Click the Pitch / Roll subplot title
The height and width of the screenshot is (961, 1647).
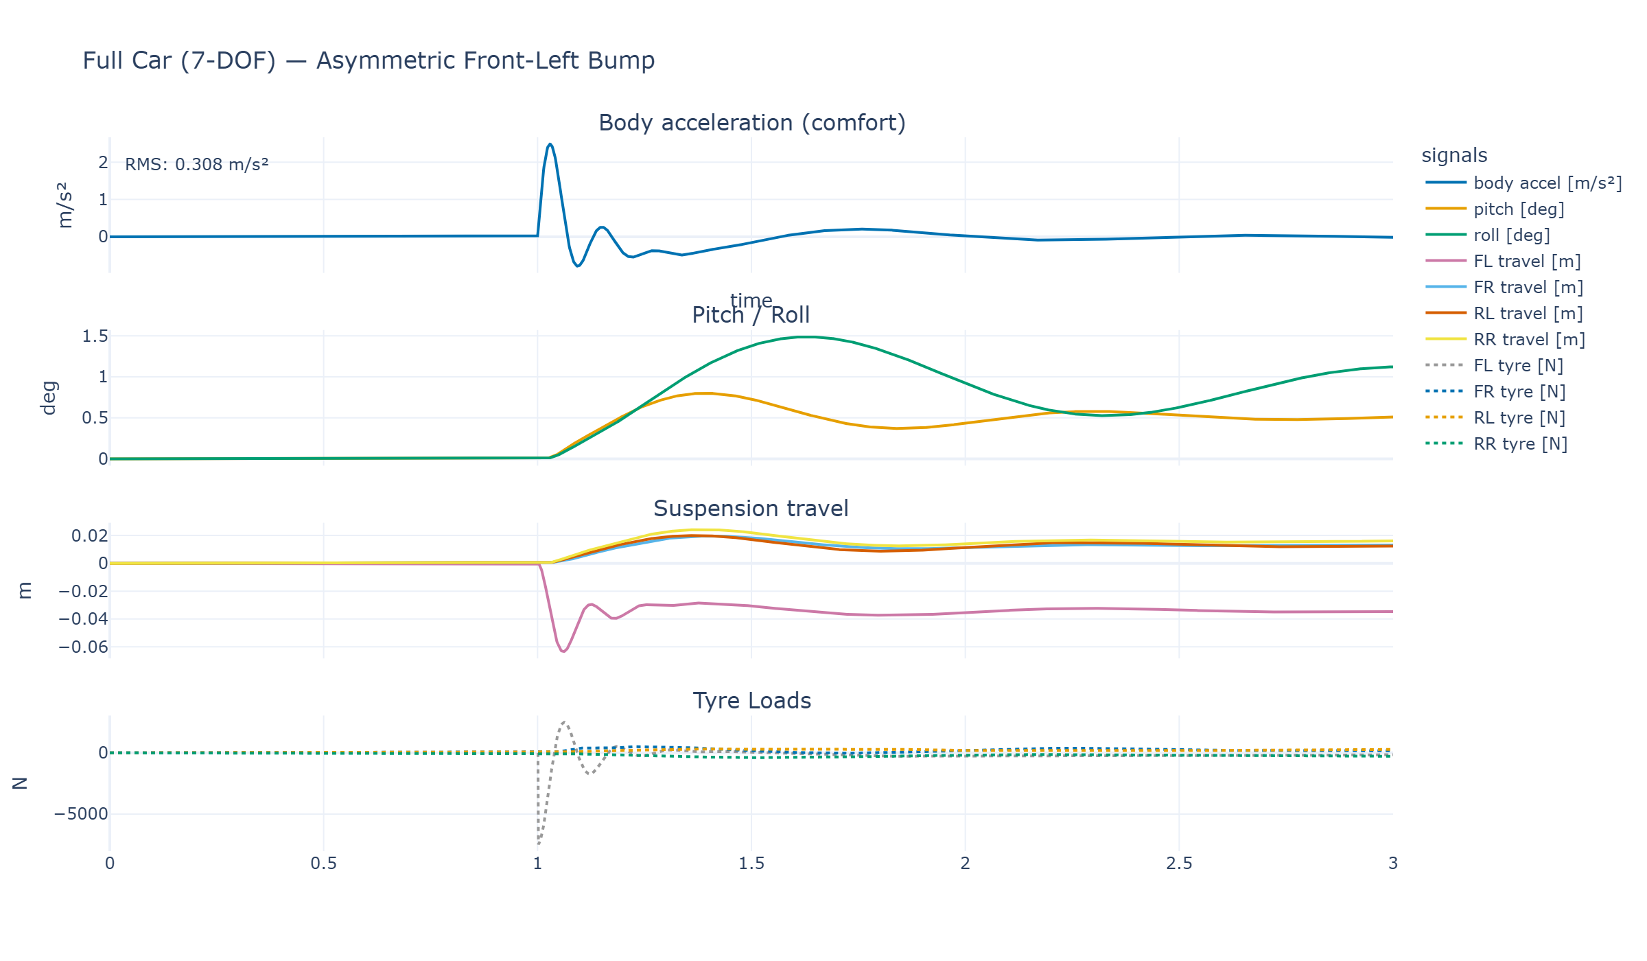pyautogui.click(x=751, y=315)
